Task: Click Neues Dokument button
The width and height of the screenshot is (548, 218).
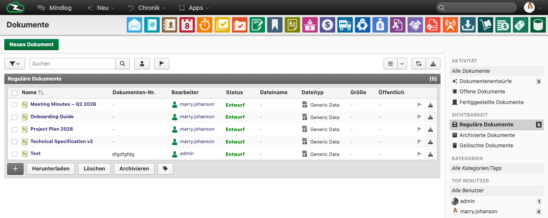Action: coord(31,45)
